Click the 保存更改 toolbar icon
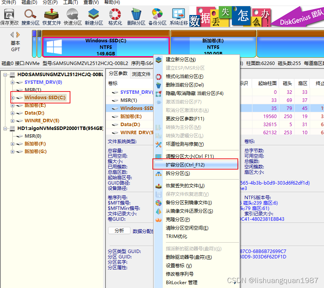 click(9, 17)
